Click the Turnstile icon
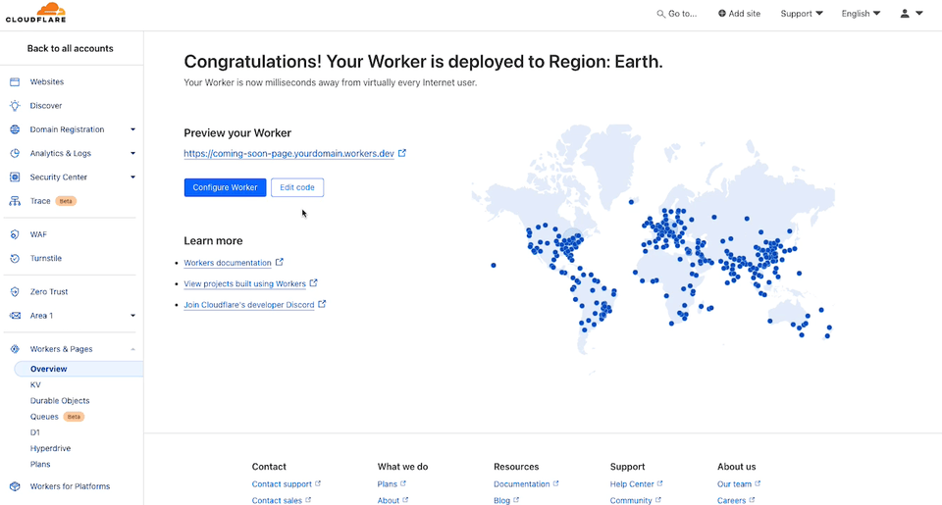 click(x=15, y=258)
